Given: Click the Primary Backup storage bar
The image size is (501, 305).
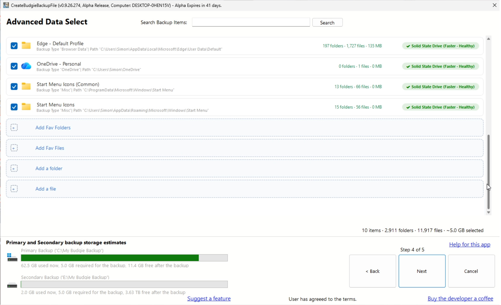Looking at the screenshot, I should click(124, 258).
